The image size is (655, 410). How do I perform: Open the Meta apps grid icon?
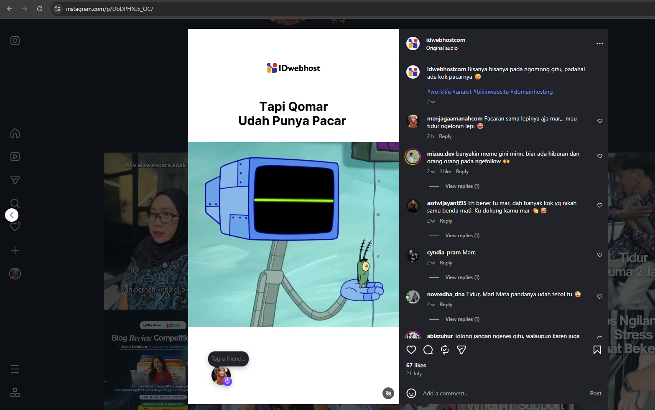pyautogui.click(x=15, y=392)
